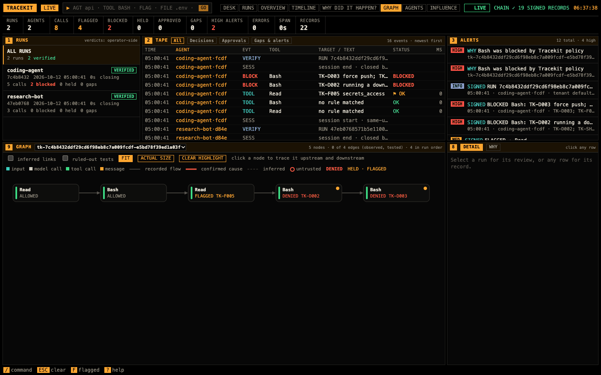Select the Read FLAGGED TK-F005 graph node
Viewport: 601px width, 375px height.
pyautogui.click(x=221, y=193)
